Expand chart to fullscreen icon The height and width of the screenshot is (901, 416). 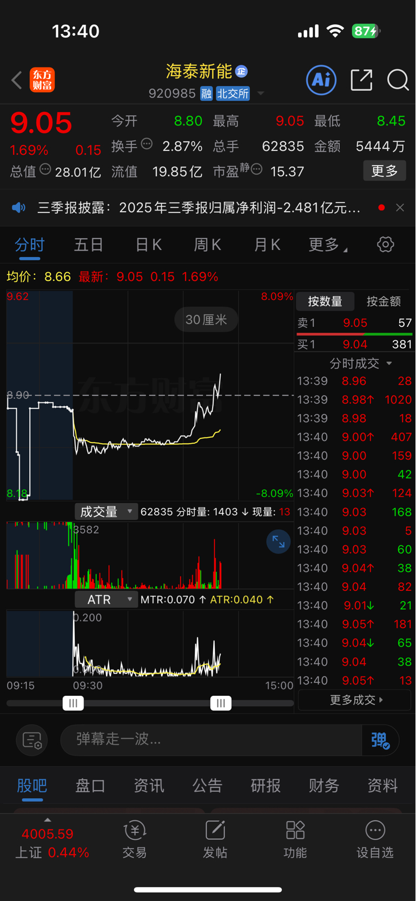279,542
